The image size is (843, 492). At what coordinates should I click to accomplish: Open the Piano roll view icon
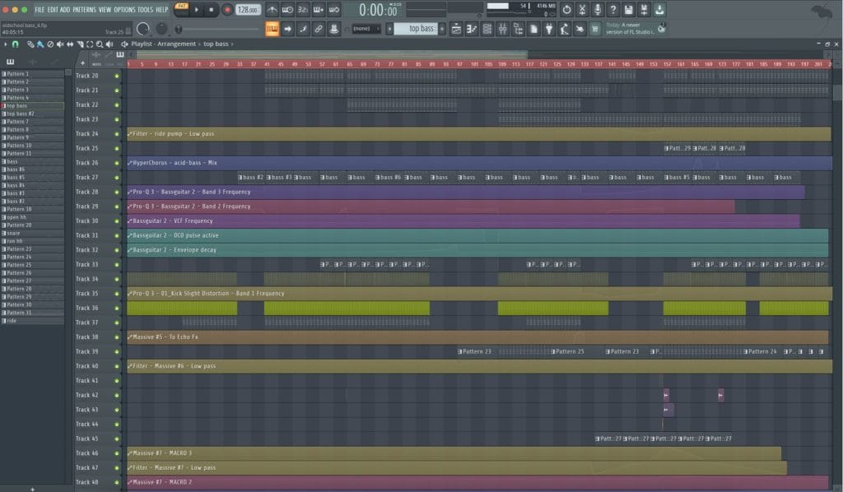point(472,29)
